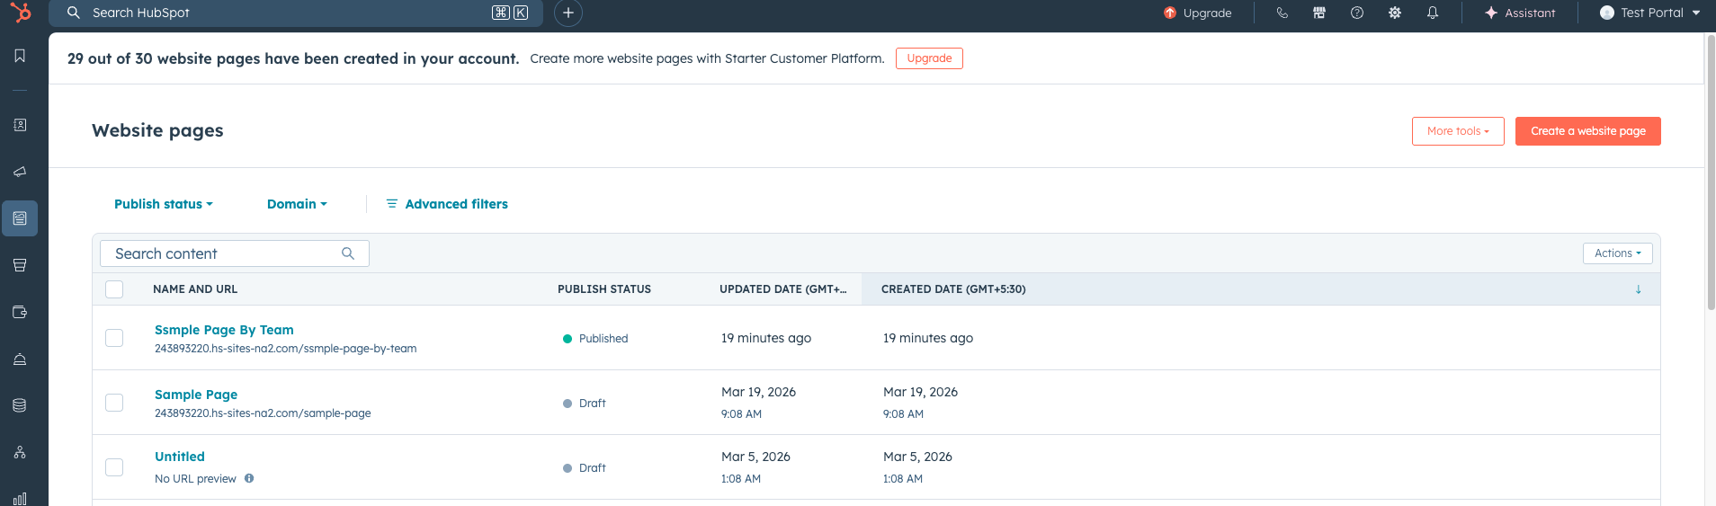Open the Data Management database sidebar icon
This screenshot has width=1716, height=506.
click(x=20, y=405)
